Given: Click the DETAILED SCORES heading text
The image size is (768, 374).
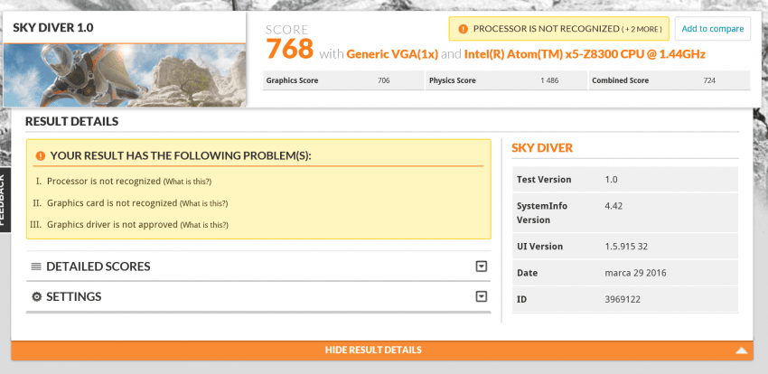Looking at the screenshot, I should tap(98, 266).
